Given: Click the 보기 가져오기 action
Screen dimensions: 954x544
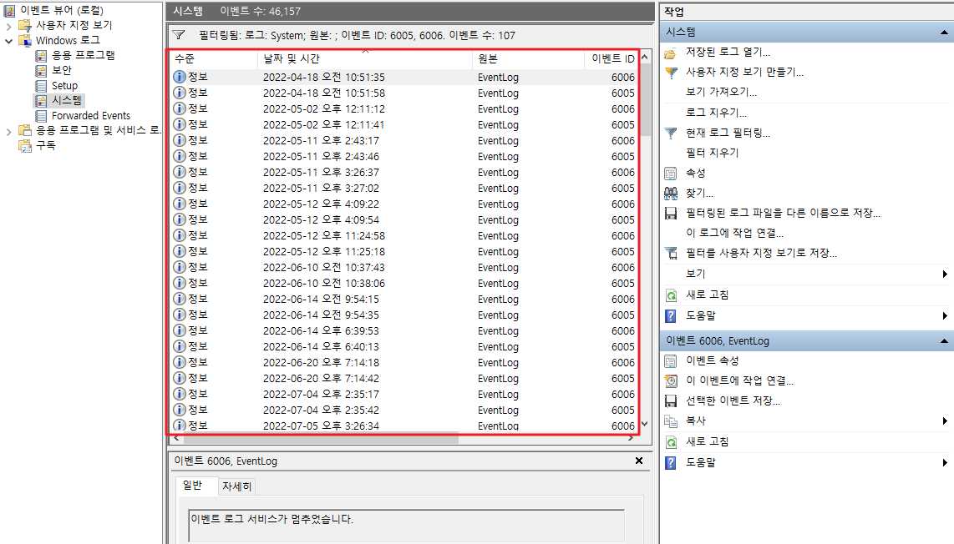Looking at the screenshot, I should coord(721,93).
